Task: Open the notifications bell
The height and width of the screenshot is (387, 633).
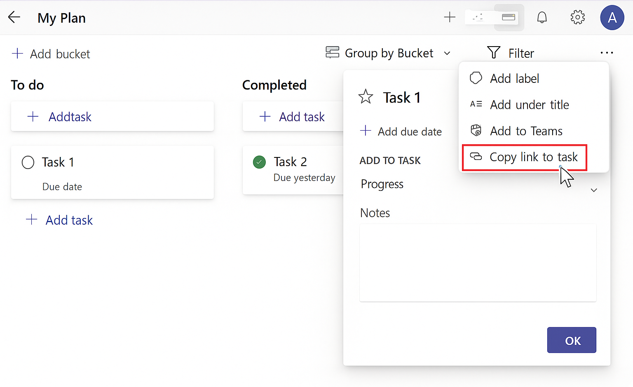Action: click(542, 17)
